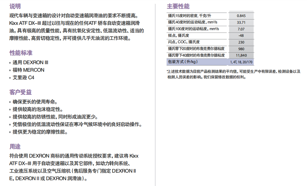This screenshot has height=186, width=307.
Task: Click the packaging value 1, 4T, 18, 20/170
Action: [241, 62]
